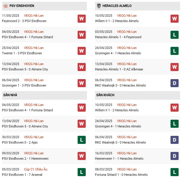
Task: Click W badge for Twente 1-3 PSV
Action: 82,51
